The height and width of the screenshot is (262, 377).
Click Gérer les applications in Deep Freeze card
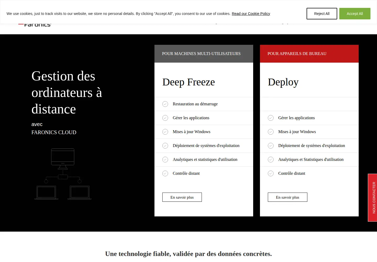pyautogui.click(x=191, y=118)
